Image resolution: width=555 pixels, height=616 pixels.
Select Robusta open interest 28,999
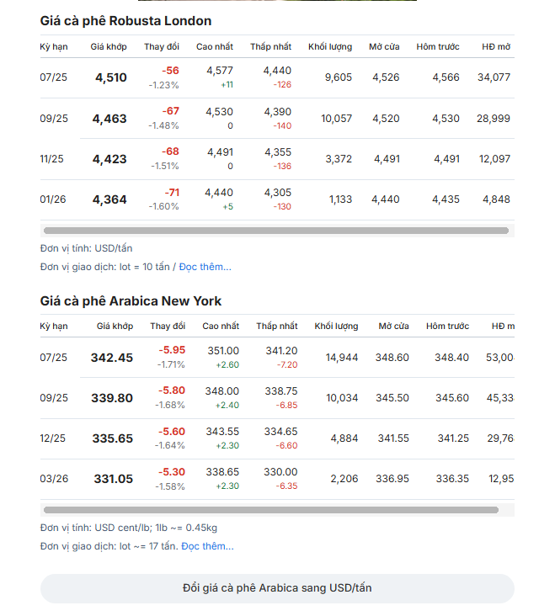point(494,119)
